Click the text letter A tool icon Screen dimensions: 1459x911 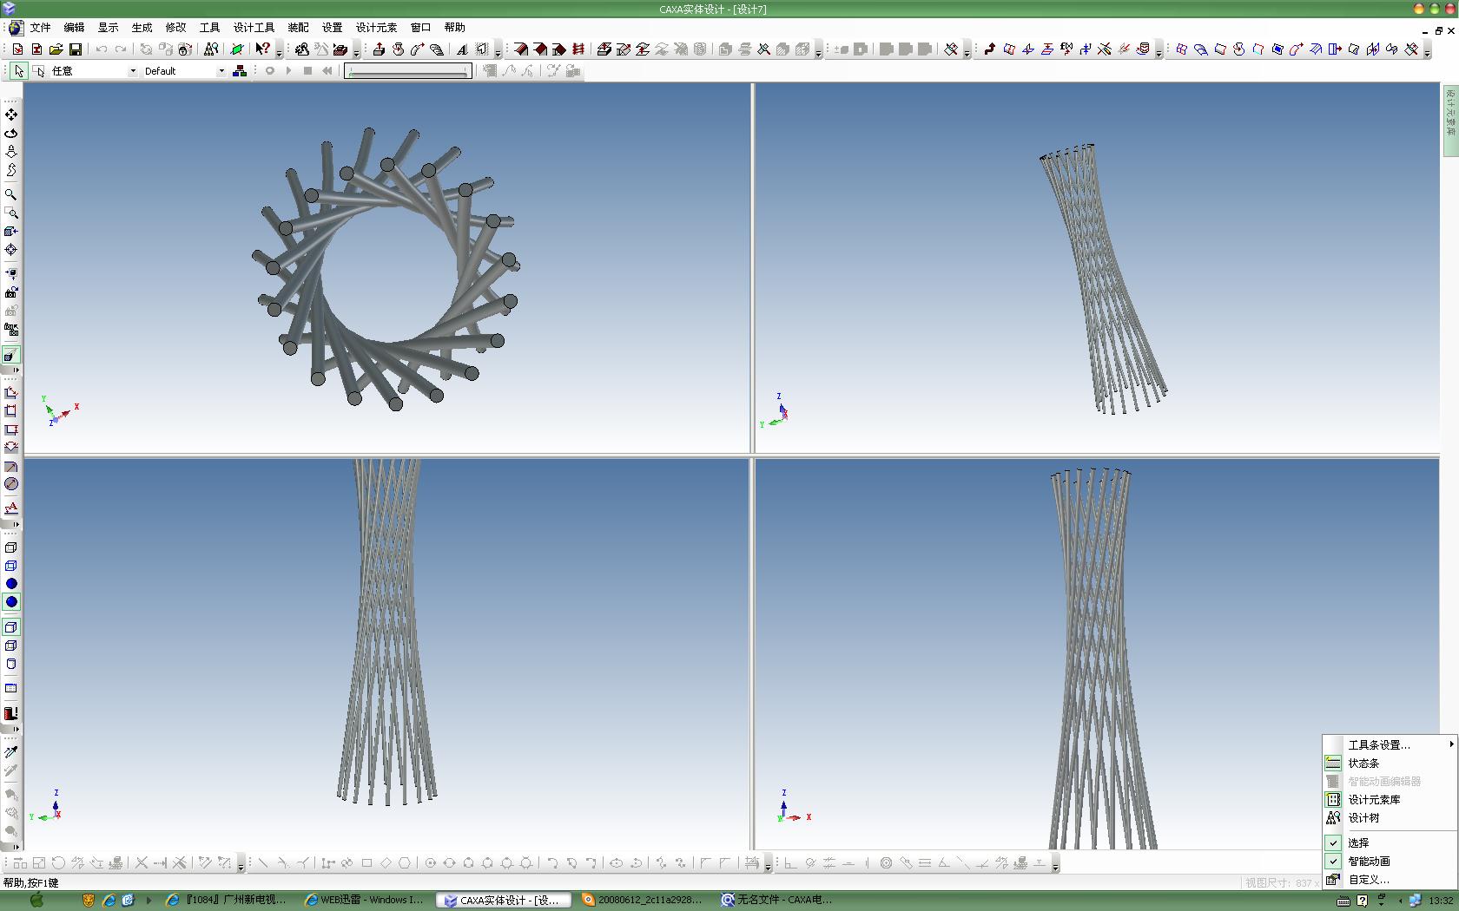pyautogui.click(x=462, y=49)
